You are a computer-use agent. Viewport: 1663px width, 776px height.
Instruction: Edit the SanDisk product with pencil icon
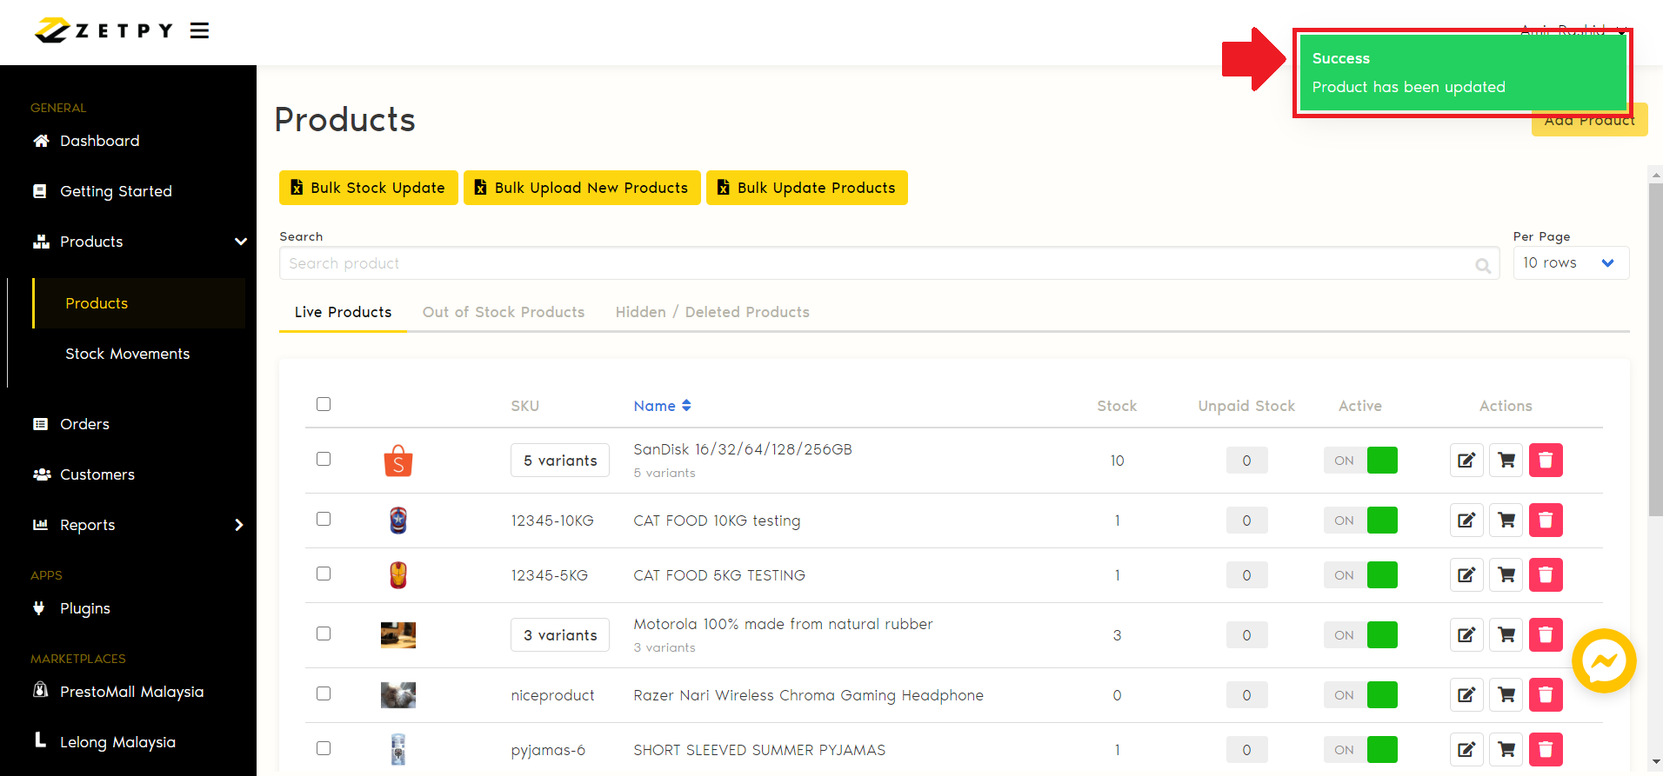pos(1466,461)
